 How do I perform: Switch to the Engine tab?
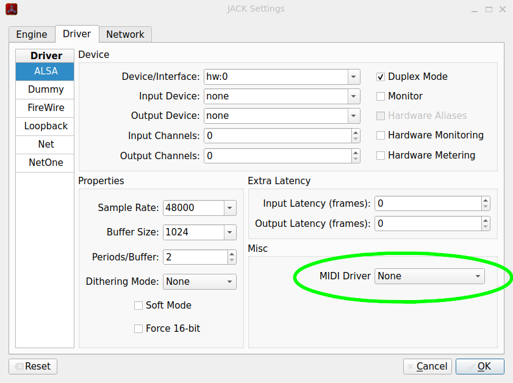32,35
